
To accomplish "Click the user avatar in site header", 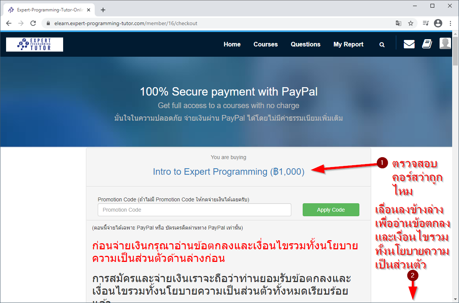I will coord(445,43).
